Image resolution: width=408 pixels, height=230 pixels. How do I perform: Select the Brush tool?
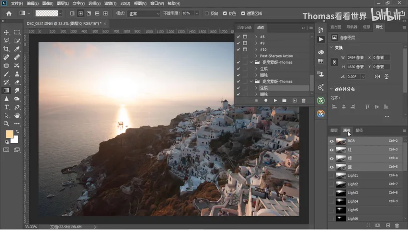tap(6, 74)
